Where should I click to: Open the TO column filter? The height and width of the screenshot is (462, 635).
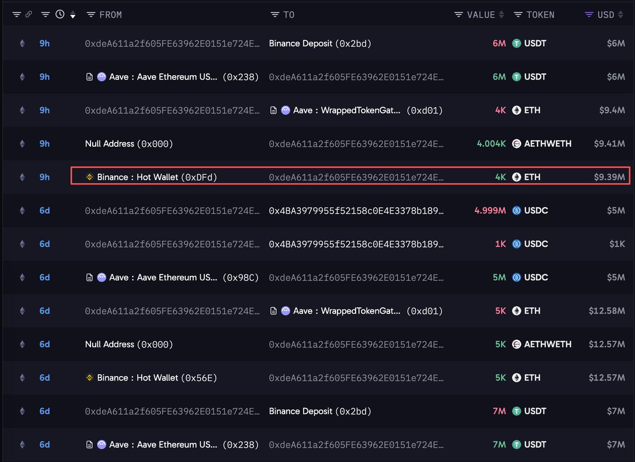275,15
